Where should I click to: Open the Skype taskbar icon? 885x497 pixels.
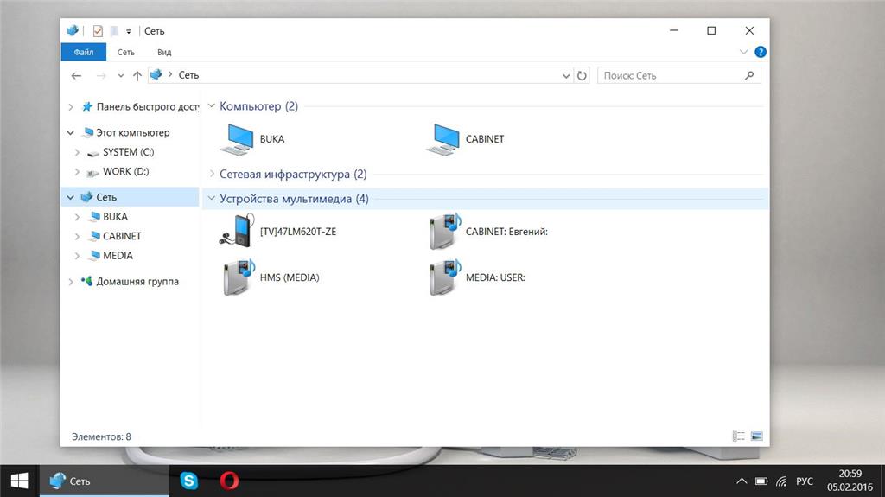click(189, 481)
